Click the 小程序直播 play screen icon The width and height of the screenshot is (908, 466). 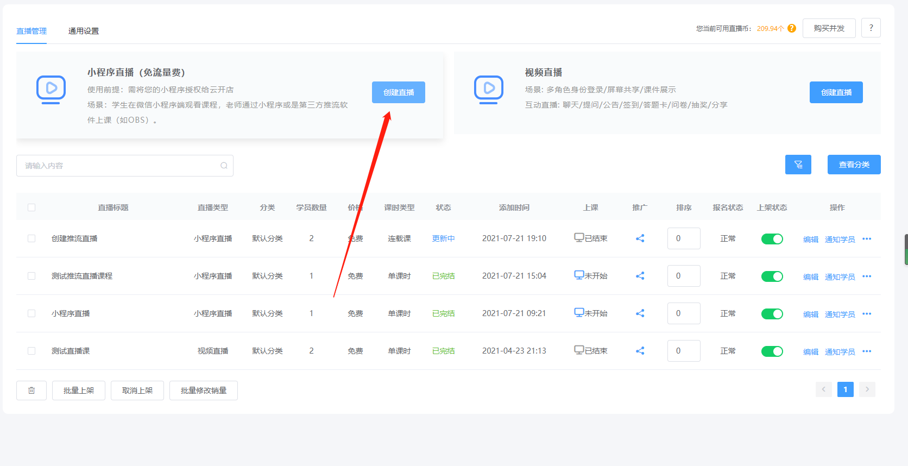click(x=51, y=89)
